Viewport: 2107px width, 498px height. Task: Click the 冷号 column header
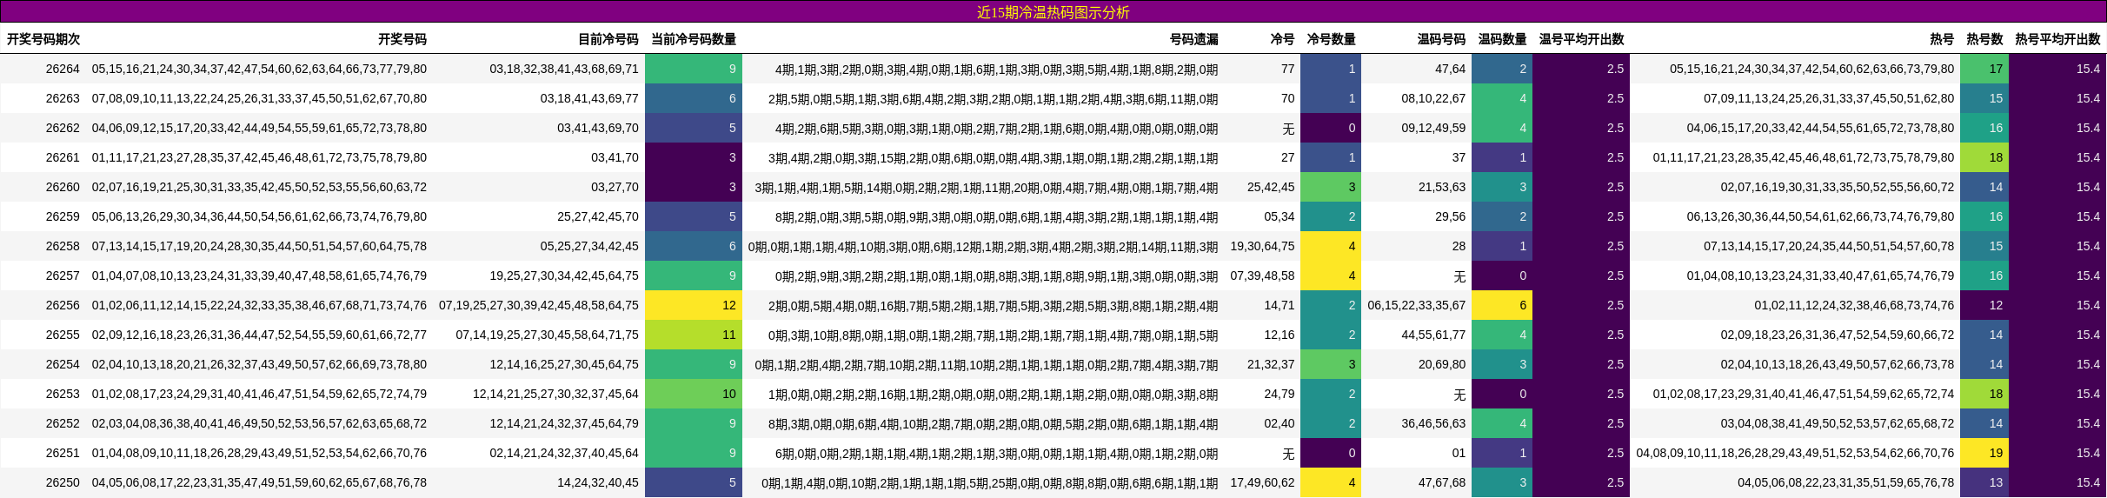coord(1282,39)
